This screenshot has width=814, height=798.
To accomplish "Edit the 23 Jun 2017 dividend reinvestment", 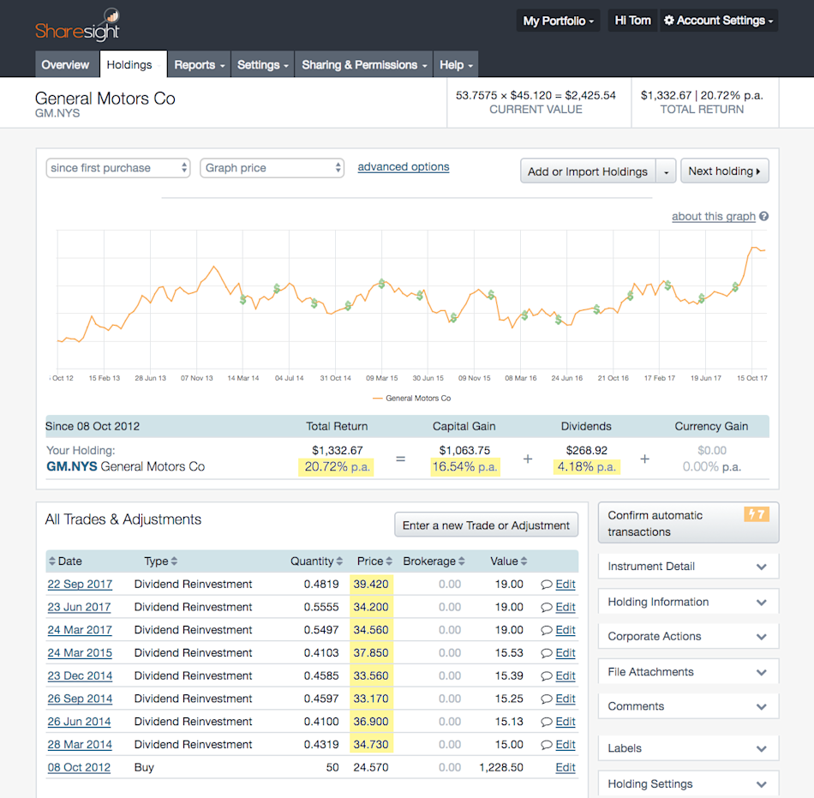I will click(566, 607).
